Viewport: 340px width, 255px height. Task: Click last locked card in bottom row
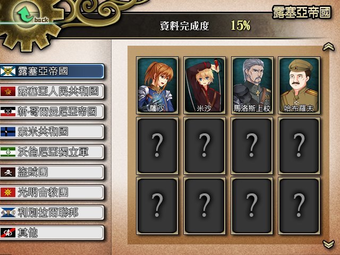coord(299,206)
